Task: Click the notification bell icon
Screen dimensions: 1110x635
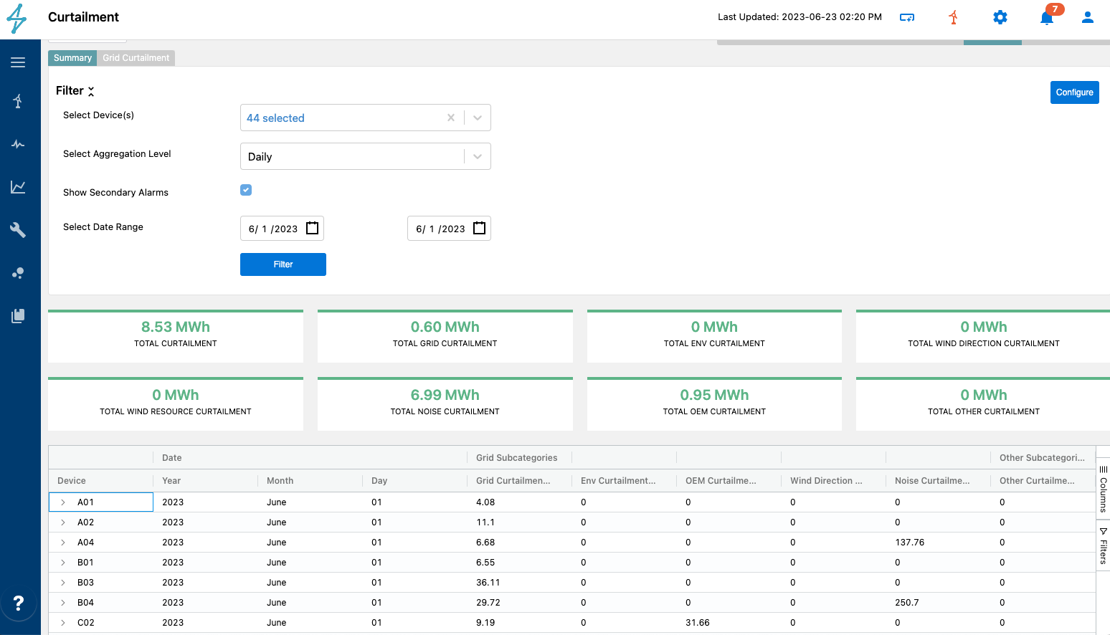Action: coord(1047,18)
